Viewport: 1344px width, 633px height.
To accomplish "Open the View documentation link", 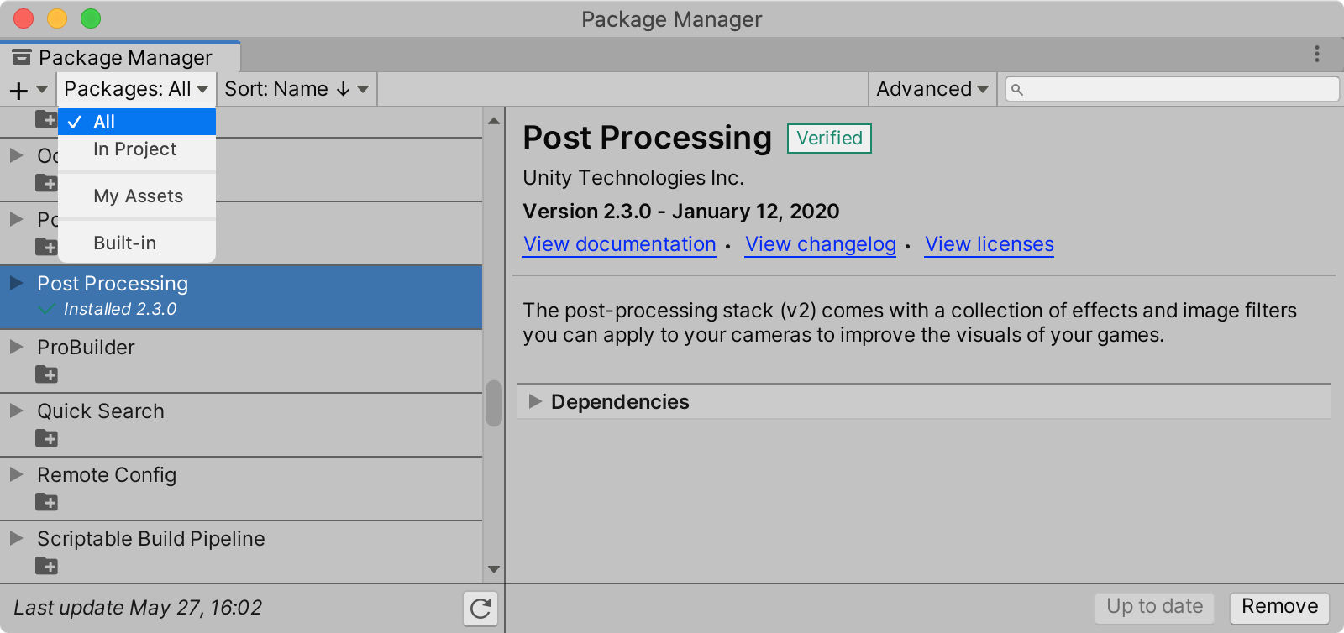I will [x=620, y=244].
